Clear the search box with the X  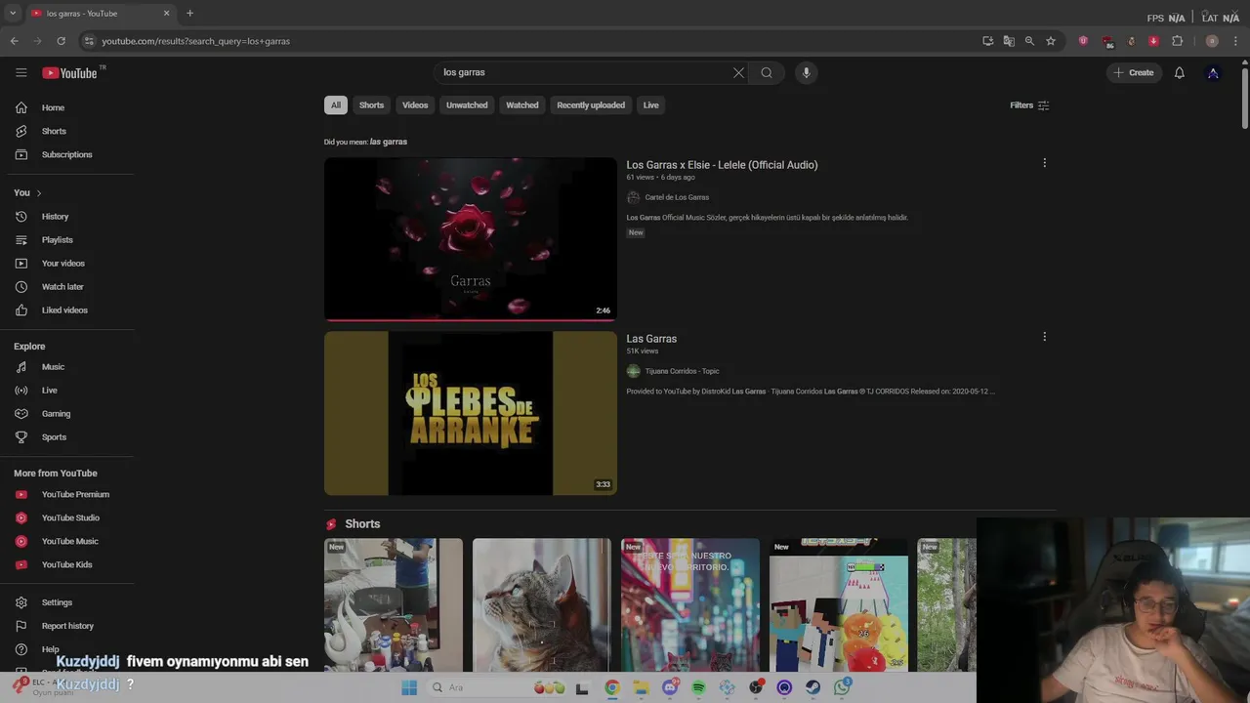pyautogui.click(x=739, y=72)
